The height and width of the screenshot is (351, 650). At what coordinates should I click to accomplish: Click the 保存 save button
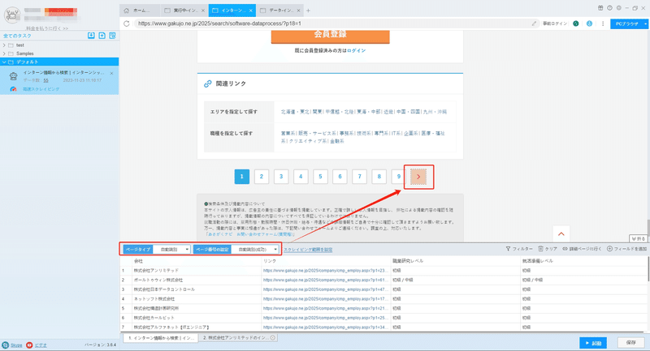631,343
